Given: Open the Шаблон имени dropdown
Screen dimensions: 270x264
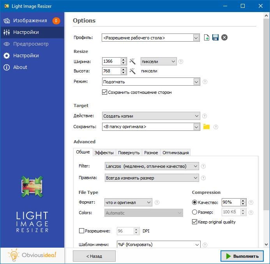Looking at the screenshot, I should [x=159, y=245].
